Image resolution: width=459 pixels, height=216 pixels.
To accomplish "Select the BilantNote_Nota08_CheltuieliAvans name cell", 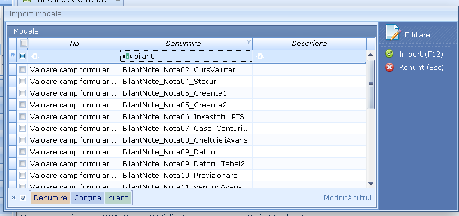I will click(x=186, y=140).
